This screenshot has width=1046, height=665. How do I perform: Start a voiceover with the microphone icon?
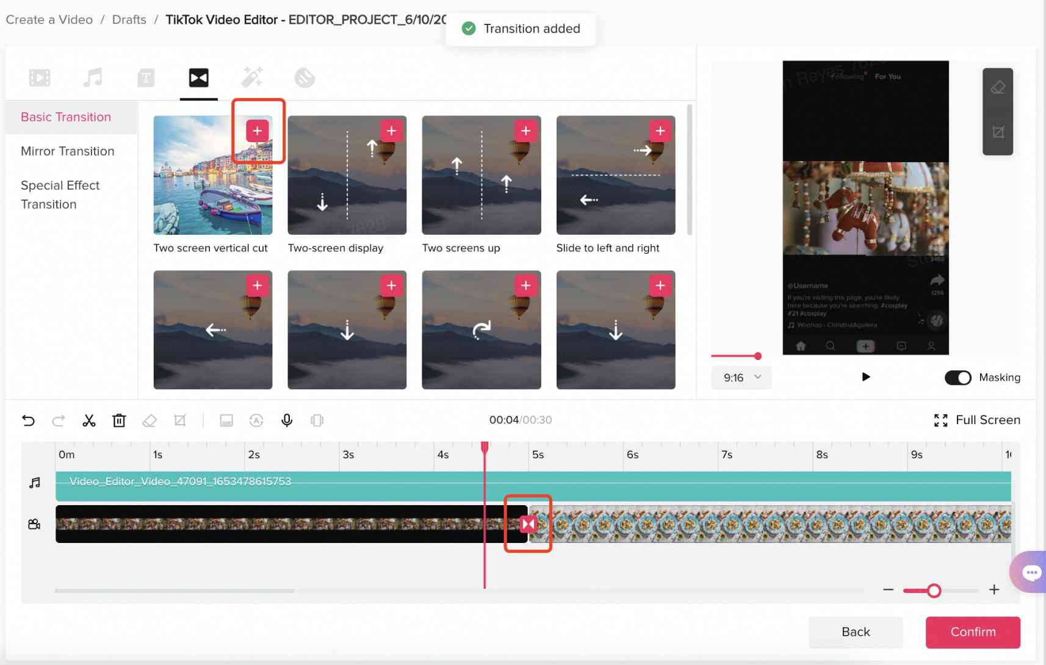286,420
